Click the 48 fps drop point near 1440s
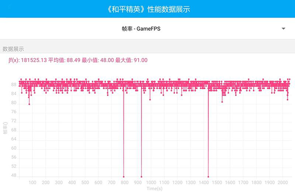 click(208, 176)
